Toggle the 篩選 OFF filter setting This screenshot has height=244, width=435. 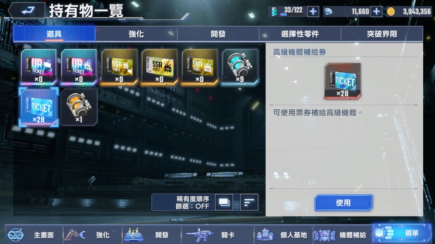pyautogui.click(x=192, y=206)
